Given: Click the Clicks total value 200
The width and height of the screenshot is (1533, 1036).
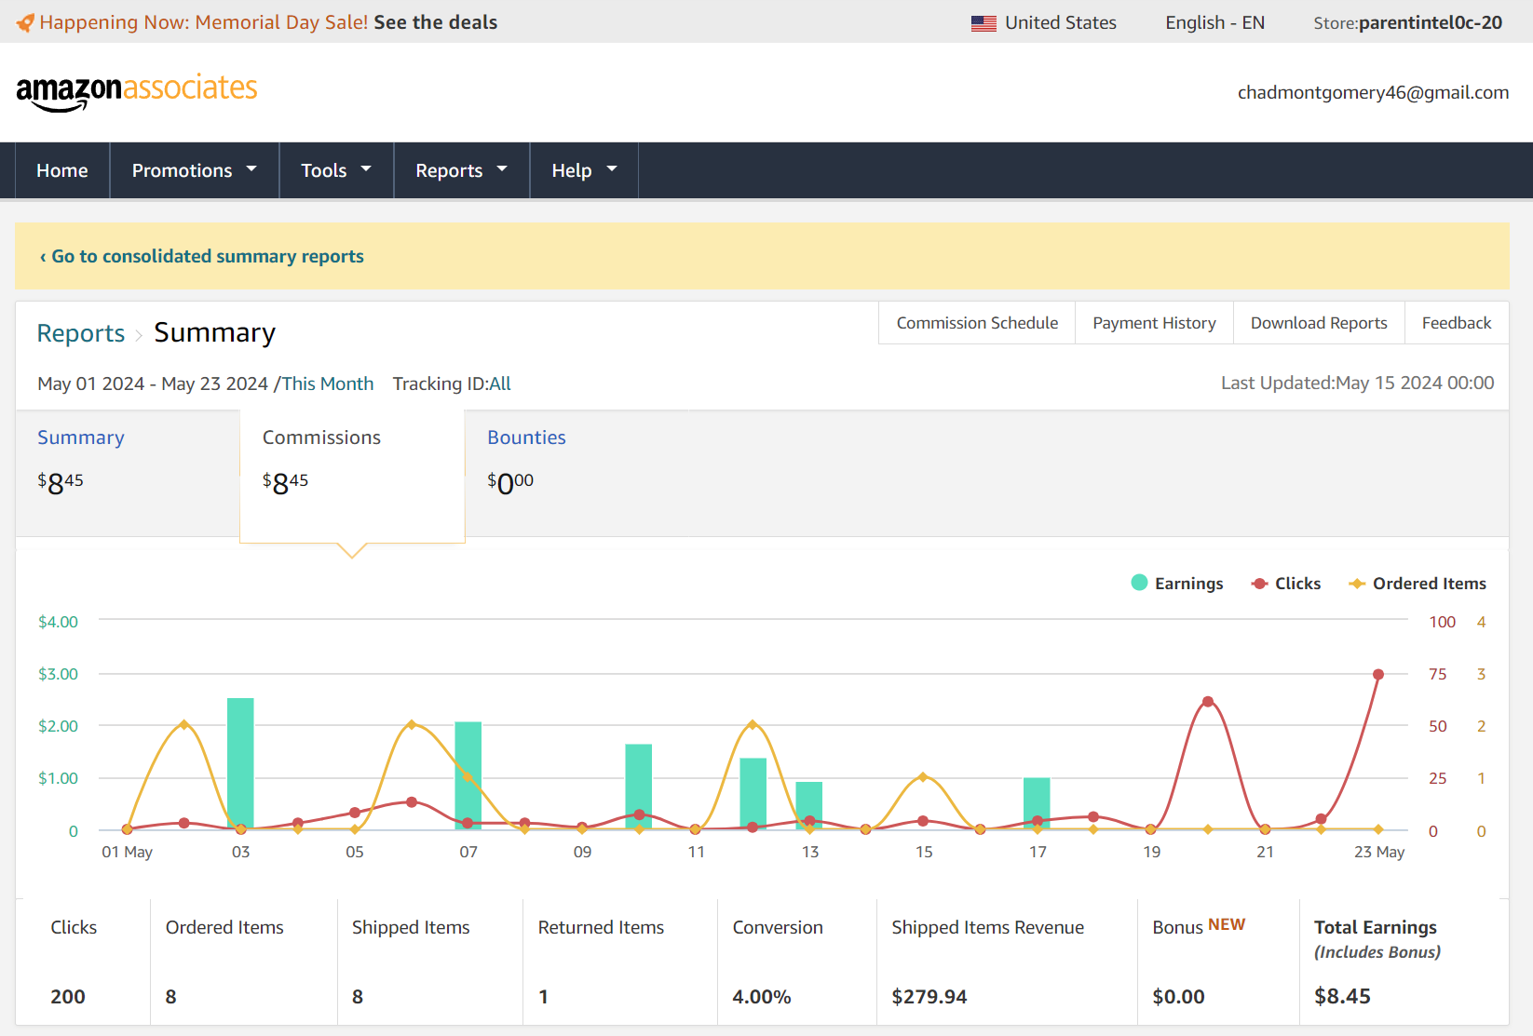Looking at the screenshot, I should [68, 997].
